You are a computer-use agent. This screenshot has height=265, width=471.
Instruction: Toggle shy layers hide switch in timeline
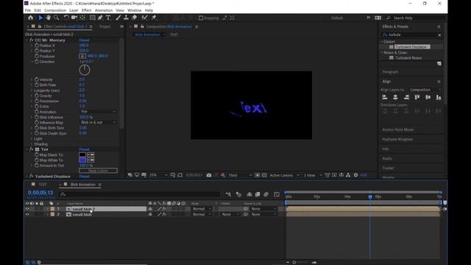point(249,194)
